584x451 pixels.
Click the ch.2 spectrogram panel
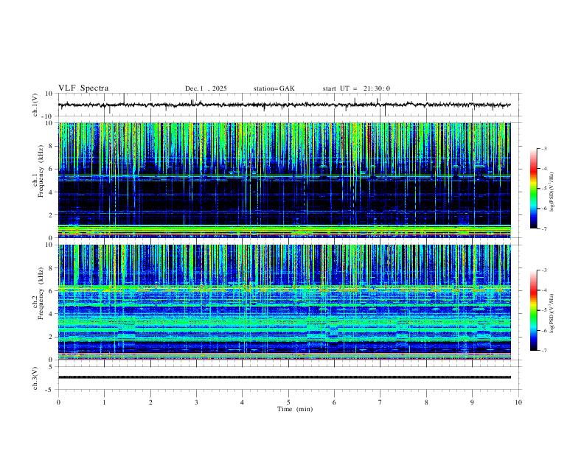[x=284, y=302]
